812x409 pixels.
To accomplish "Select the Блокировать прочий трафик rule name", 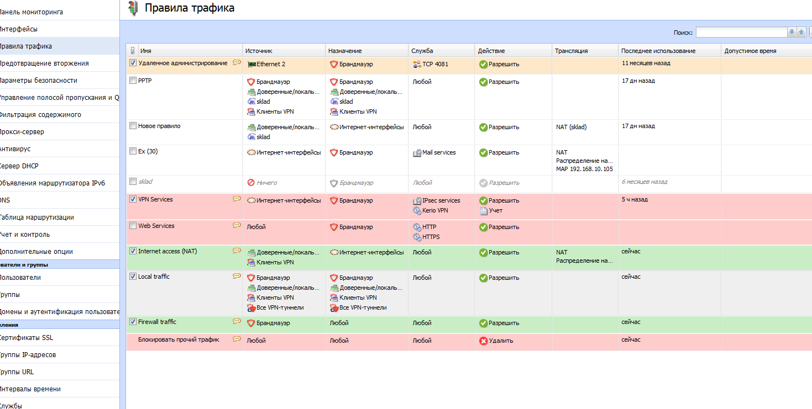I will [x=179, y=339].
